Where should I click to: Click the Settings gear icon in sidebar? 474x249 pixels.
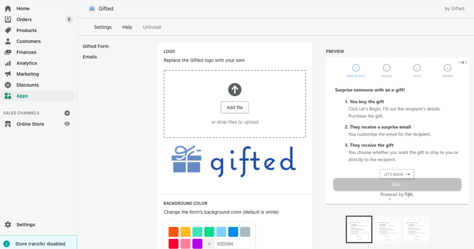point(8,225)
